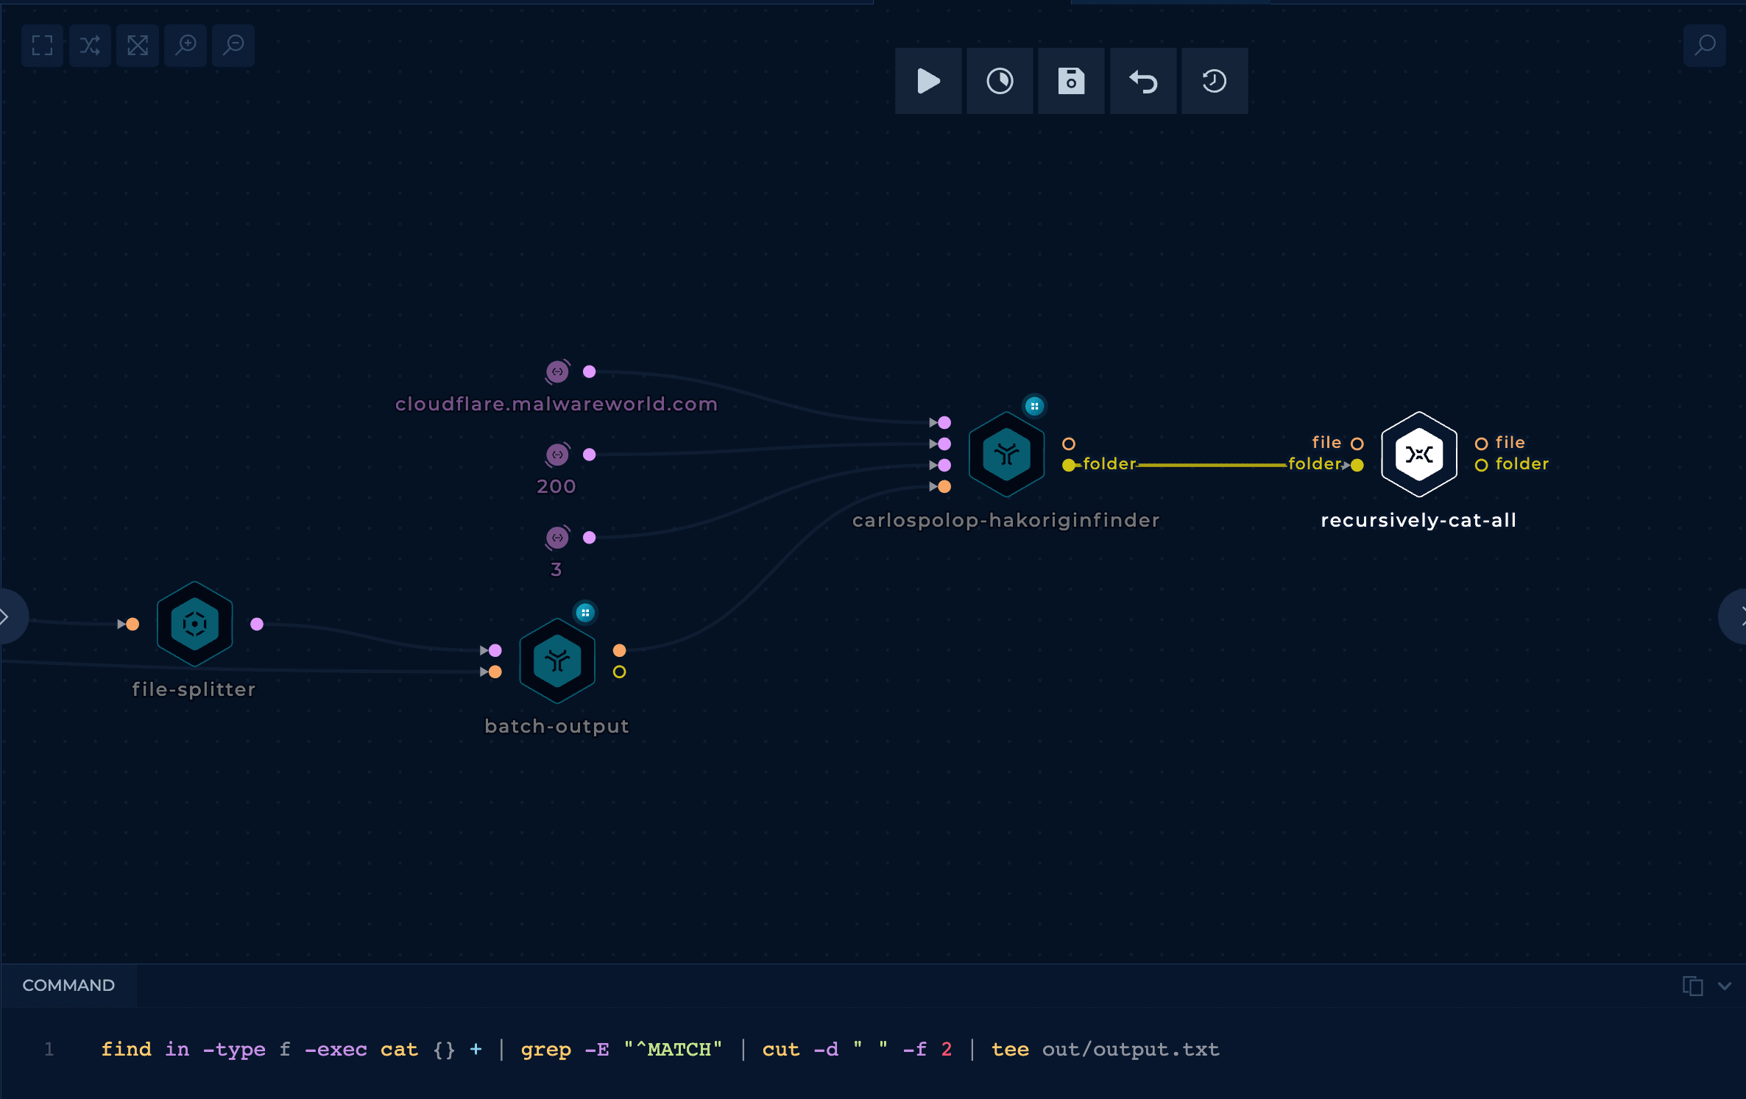Click the file-splitter orange input port
Screen dimensions: 1746x1099
tap(132, 625)
